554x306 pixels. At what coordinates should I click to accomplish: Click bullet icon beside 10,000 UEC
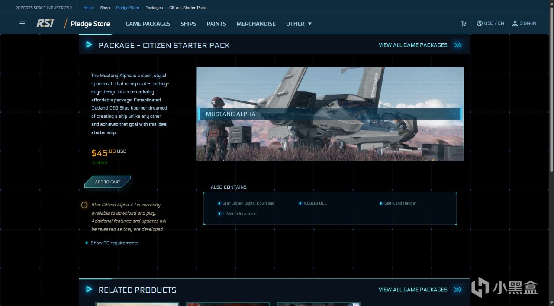coord(300,203)
